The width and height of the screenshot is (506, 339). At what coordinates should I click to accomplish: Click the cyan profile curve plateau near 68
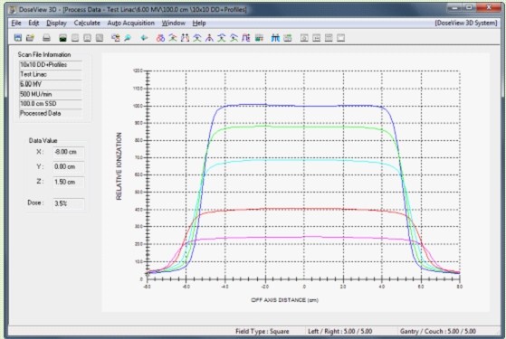tap(304, 160)
